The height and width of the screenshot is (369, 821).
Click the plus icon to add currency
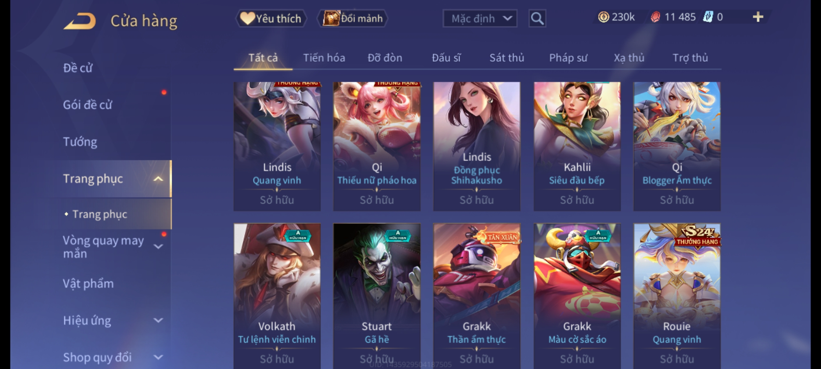758,17
